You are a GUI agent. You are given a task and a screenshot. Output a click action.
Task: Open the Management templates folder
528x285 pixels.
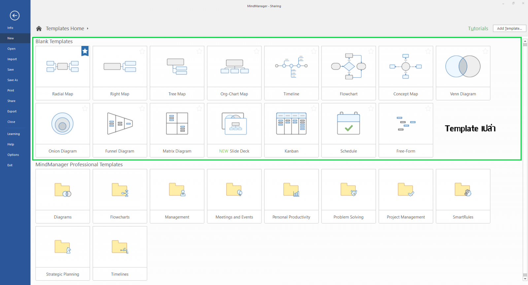pyautogui.click(x=177, y=196)
